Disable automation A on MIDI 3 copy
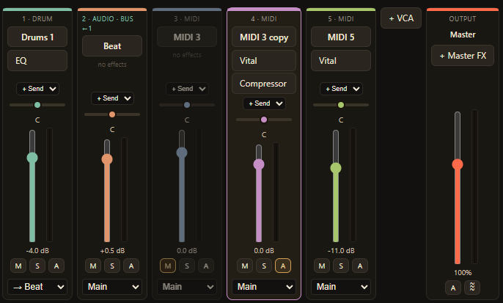This screenshot has height=303, width=503. [283, 266]
